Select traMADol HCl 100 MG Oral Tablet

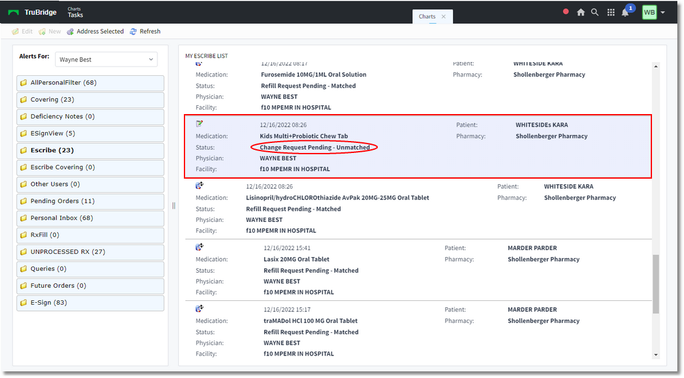pos(311,320)
